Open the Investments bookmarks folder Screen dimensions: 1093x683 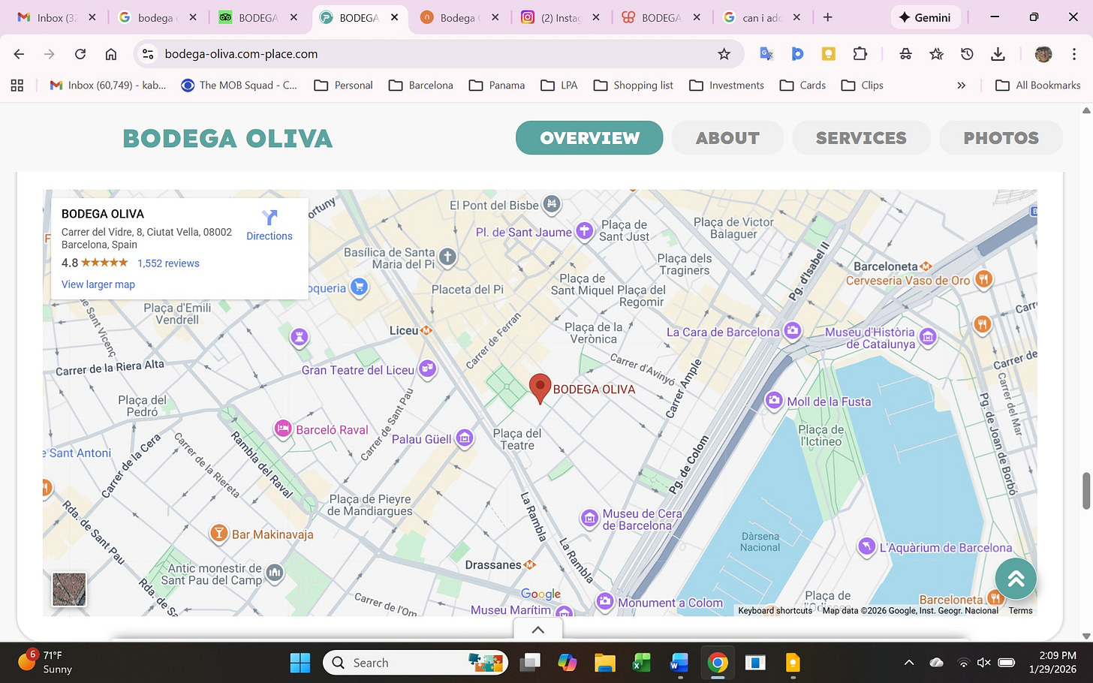(x=727, y=86)
